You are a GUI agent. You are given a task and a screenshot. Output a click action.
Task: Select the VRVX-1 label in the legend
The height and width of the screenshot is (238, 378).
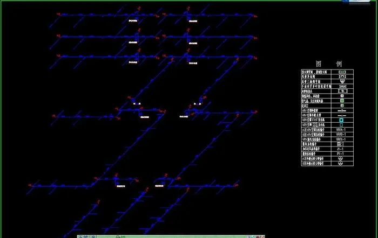click(341, 139)
